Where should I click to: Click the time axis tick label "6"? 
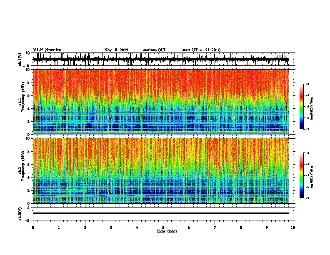coord(189,227)
